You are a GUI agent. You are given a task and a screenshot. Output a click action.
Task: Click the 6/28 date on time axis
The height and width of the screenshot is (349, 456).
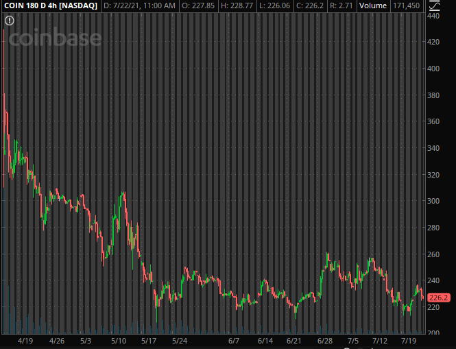(325, 341)
